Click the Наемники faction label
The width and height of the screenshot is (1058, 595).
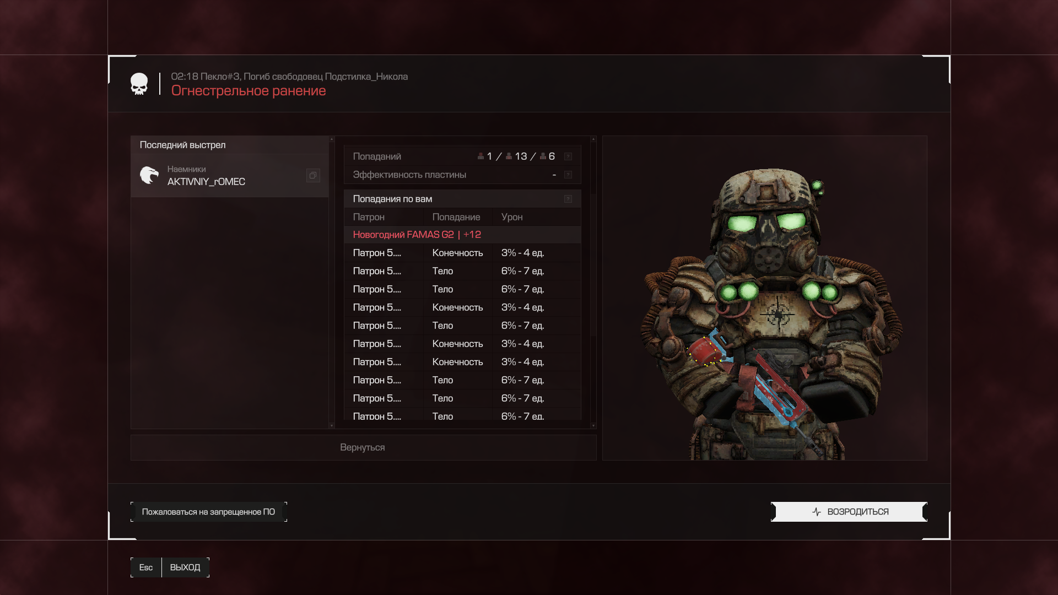point(186,169)
